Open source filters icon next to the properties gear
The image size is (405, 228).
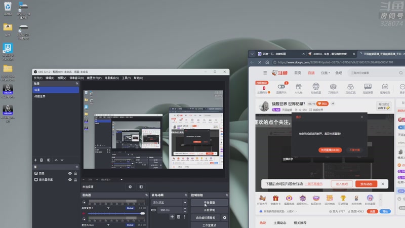tap(141, 186)
